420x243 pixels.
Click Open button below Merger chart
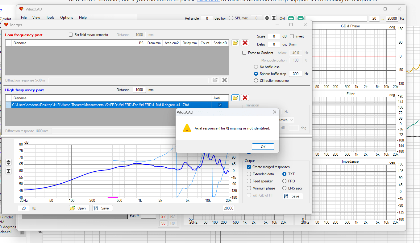(79, 208)
